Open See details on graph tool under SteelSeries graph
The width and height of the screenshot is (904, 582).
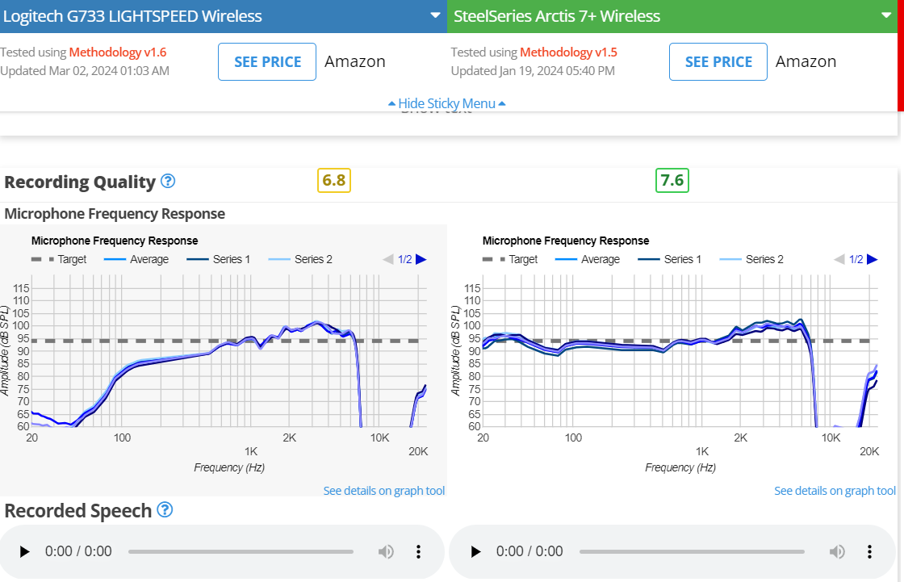point(835,491)
